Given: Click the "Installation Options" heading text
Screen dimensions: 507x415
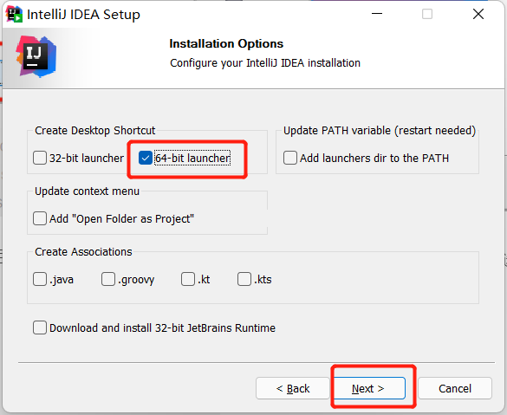Looking at the screenshot, I should (226, 43).
